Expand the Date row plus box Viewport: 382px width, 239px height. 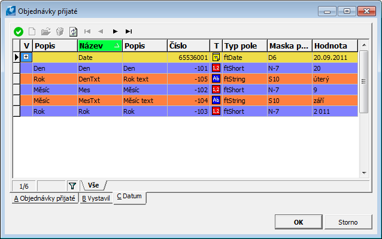pos(26,57)
